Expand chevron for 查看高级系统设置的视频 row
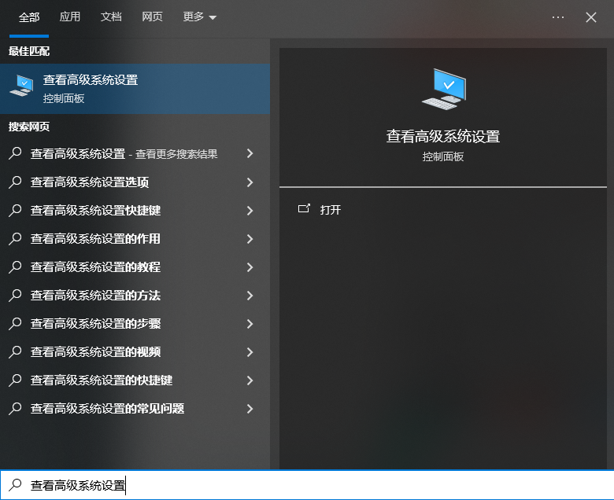The image size is (614, 500). (250, 352)
